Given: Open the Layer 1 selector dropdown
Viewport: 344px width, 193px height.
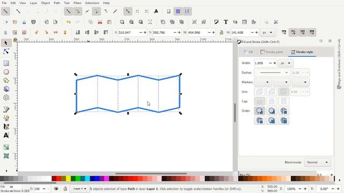Looking at the screenshot, I should click(x=80, y=189).
